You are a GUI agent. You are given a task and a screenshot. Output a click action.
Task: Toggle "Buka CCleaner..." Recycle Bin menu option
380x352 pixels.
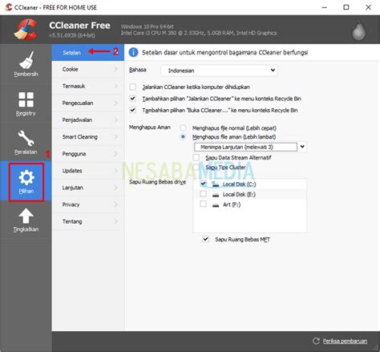click(132, 110)
